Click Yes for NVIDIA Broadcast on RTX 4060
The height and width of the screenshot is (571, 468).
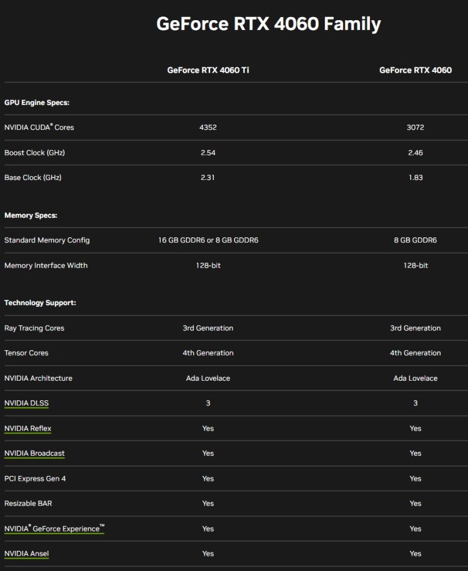[x=415, y=453]
